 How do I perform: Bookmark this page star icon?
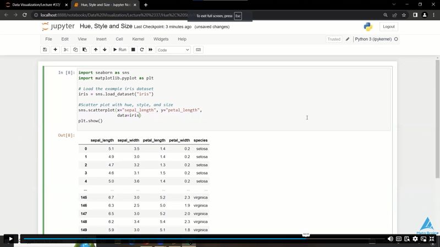click(404, 15)
